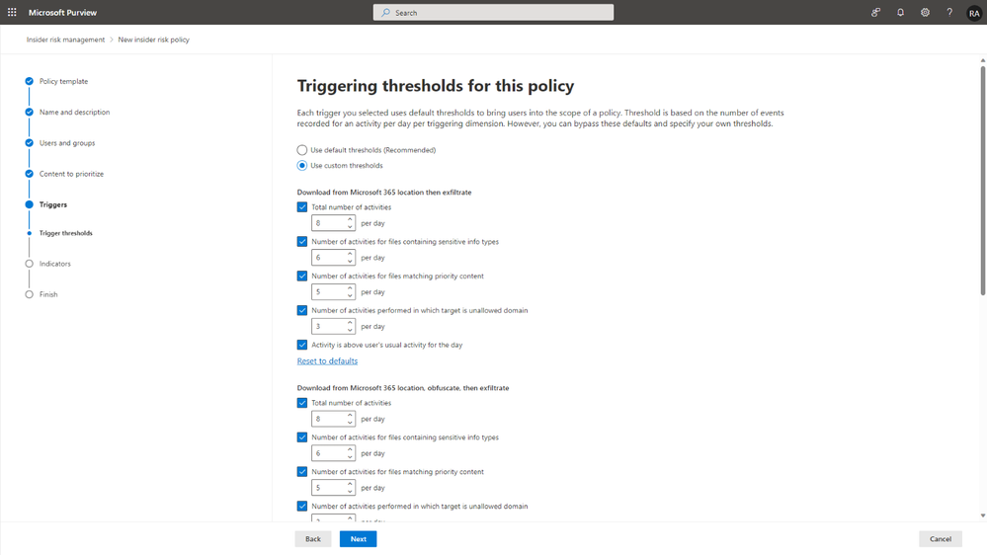Uncheck unallowed domain checkbox in first section
Image resolution: width=987 pixels, height=555 pixels.
[302, 310]
